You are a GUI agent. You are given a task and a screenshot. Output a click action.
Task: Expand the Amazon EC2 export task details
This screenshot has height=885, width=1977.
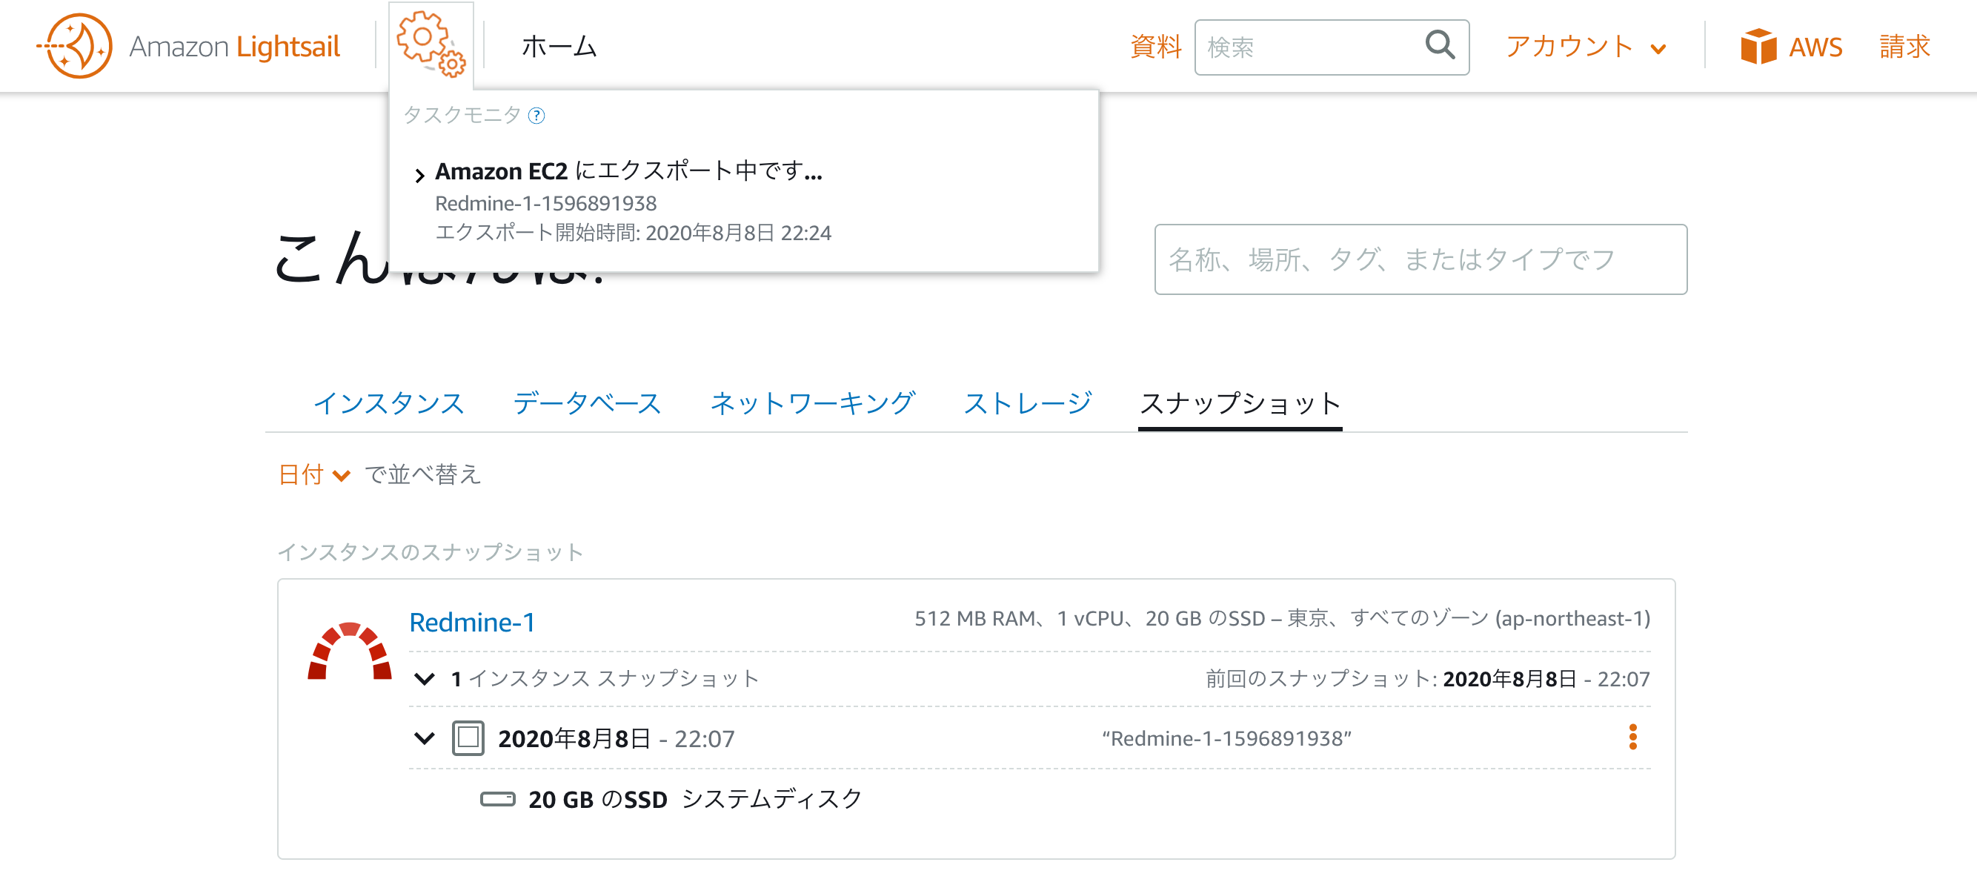(x=419, y=175)
